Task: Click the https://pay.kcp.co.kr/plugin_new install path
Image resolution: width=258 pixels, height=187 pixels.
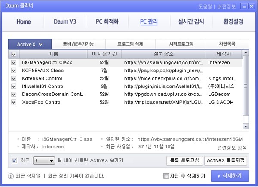Action: [x=163, y=71]
